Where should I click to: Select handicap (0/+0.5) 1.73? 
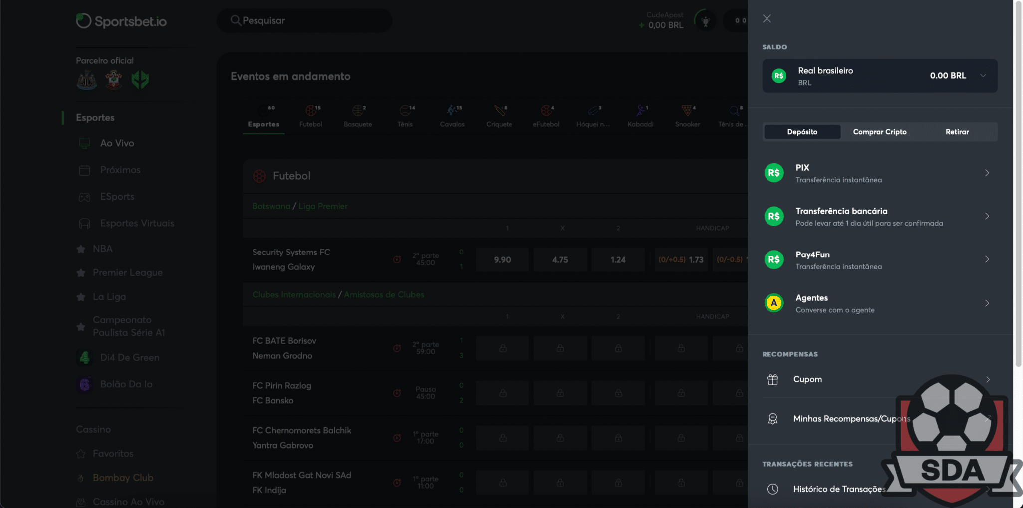pyautogui.click(x=681, y=260)
